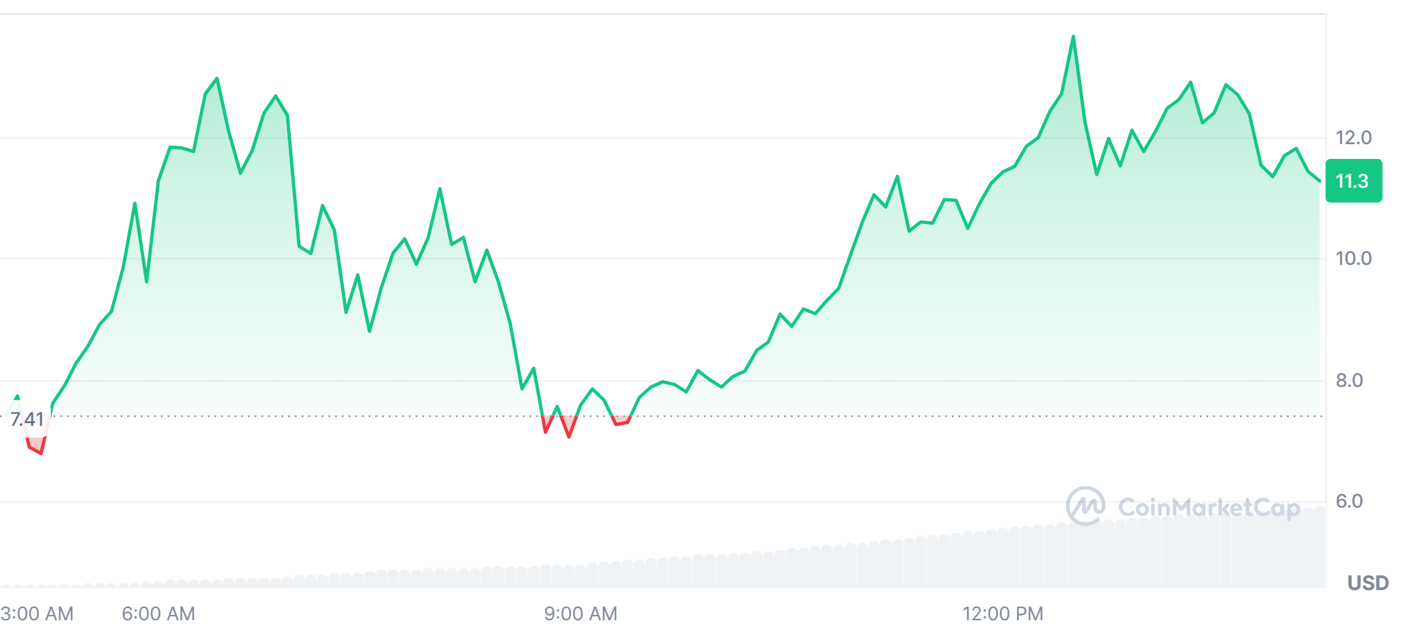
Task: Click the last red dip after 9:00 AM
Action: (x=617, y=424)
